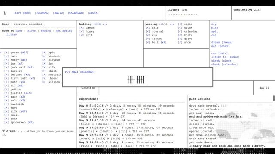
Task: Click dream [dream] action
Action: click(222, 42)
